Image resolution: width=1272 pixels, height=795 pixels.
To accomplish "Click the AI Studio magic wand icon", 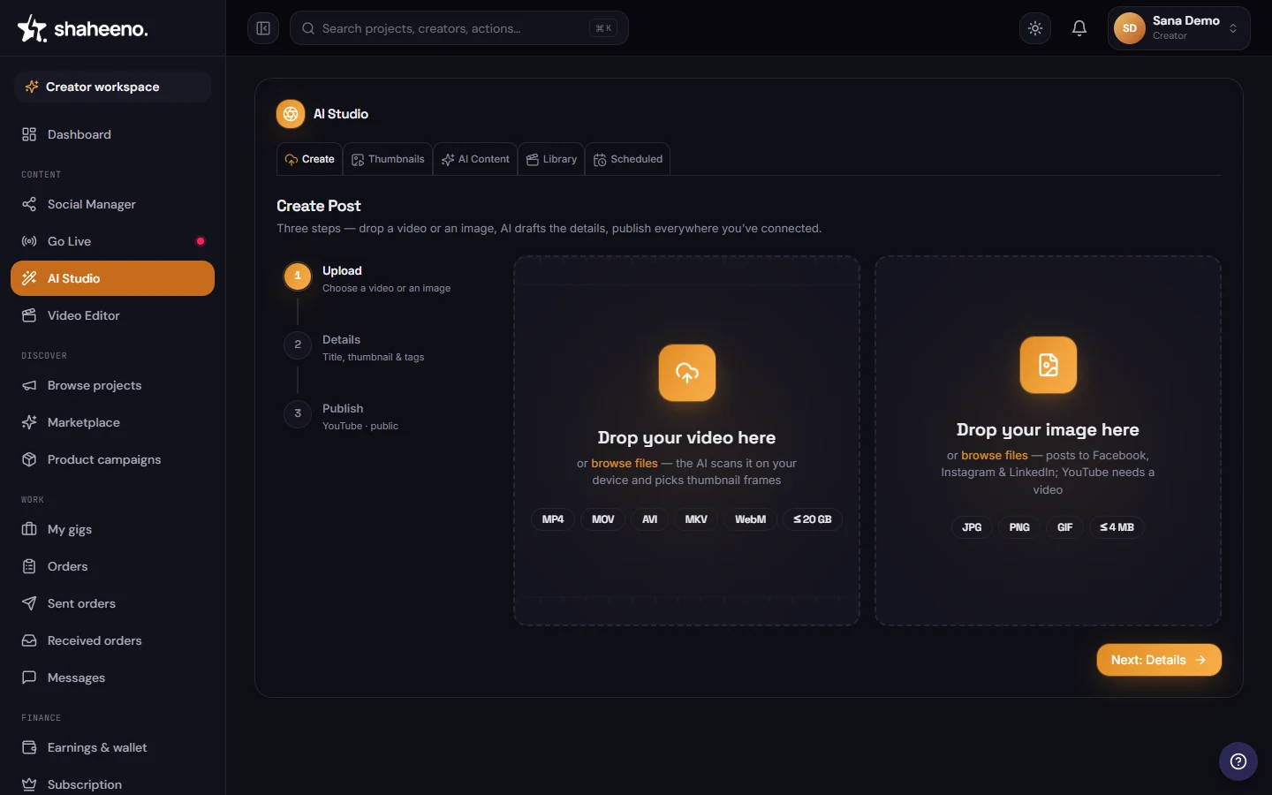I will [29, 278].
